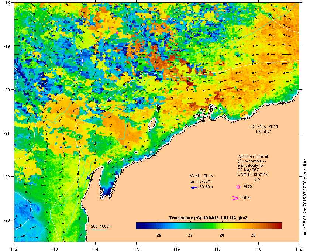This screenshot has width=310, height=251.
Task: Click the latitude axis label -23
Action: click(x=7, y=220)
